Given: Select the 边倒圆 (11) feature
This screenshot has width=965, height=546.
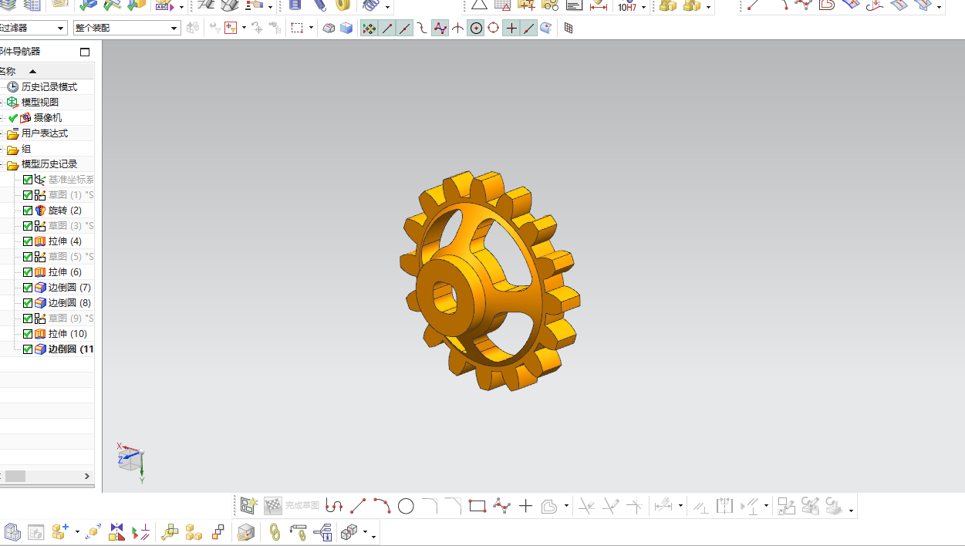Looking at the screenshot, I should [71, 349].
